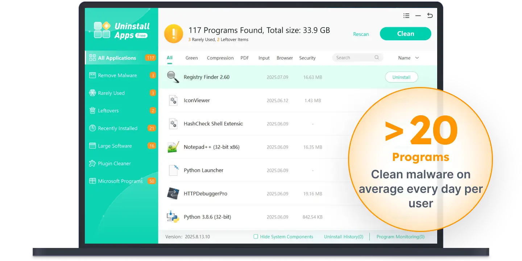The height and width of the screenshot is (261, 522).
Task: Switch to the All tab
Action: click(x=170, y=58)
